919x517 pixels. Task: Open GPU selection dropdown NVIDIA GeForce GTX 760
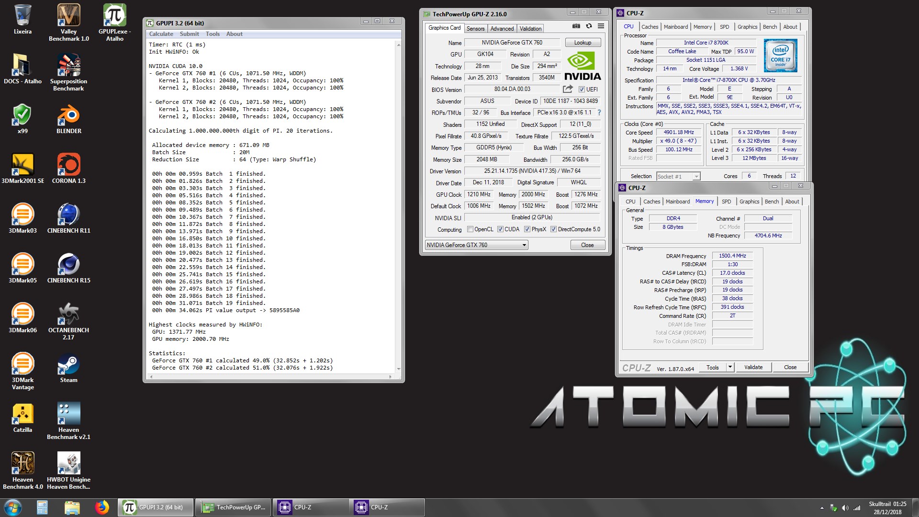point(476,245)
